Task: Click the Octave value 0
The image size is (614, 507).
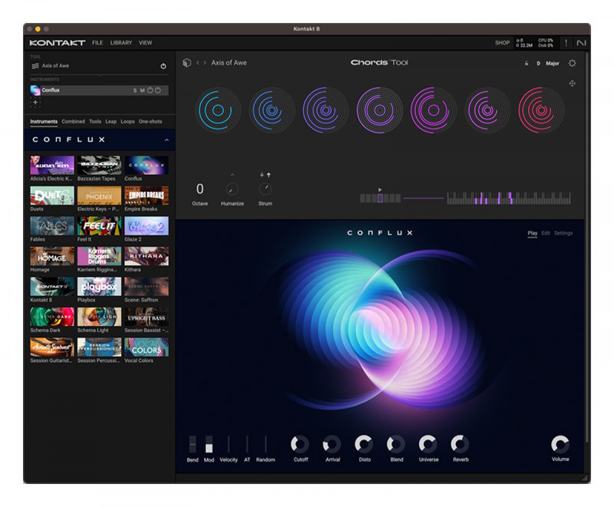Action: click(x=200, y=189)
